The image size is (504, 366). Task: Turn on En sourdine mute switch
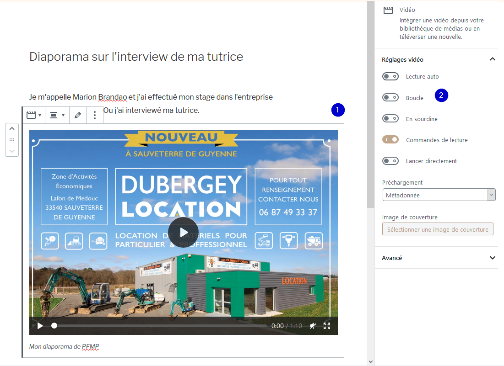point(390,119)
